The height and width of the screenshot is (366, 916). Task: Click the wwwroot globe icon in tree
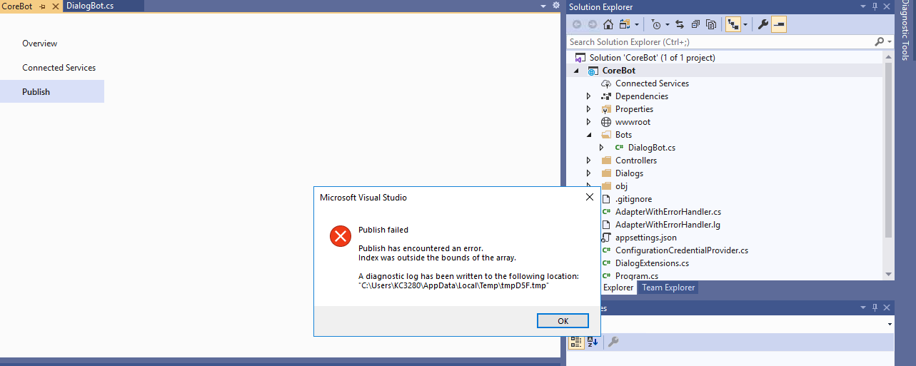[606, 122]
